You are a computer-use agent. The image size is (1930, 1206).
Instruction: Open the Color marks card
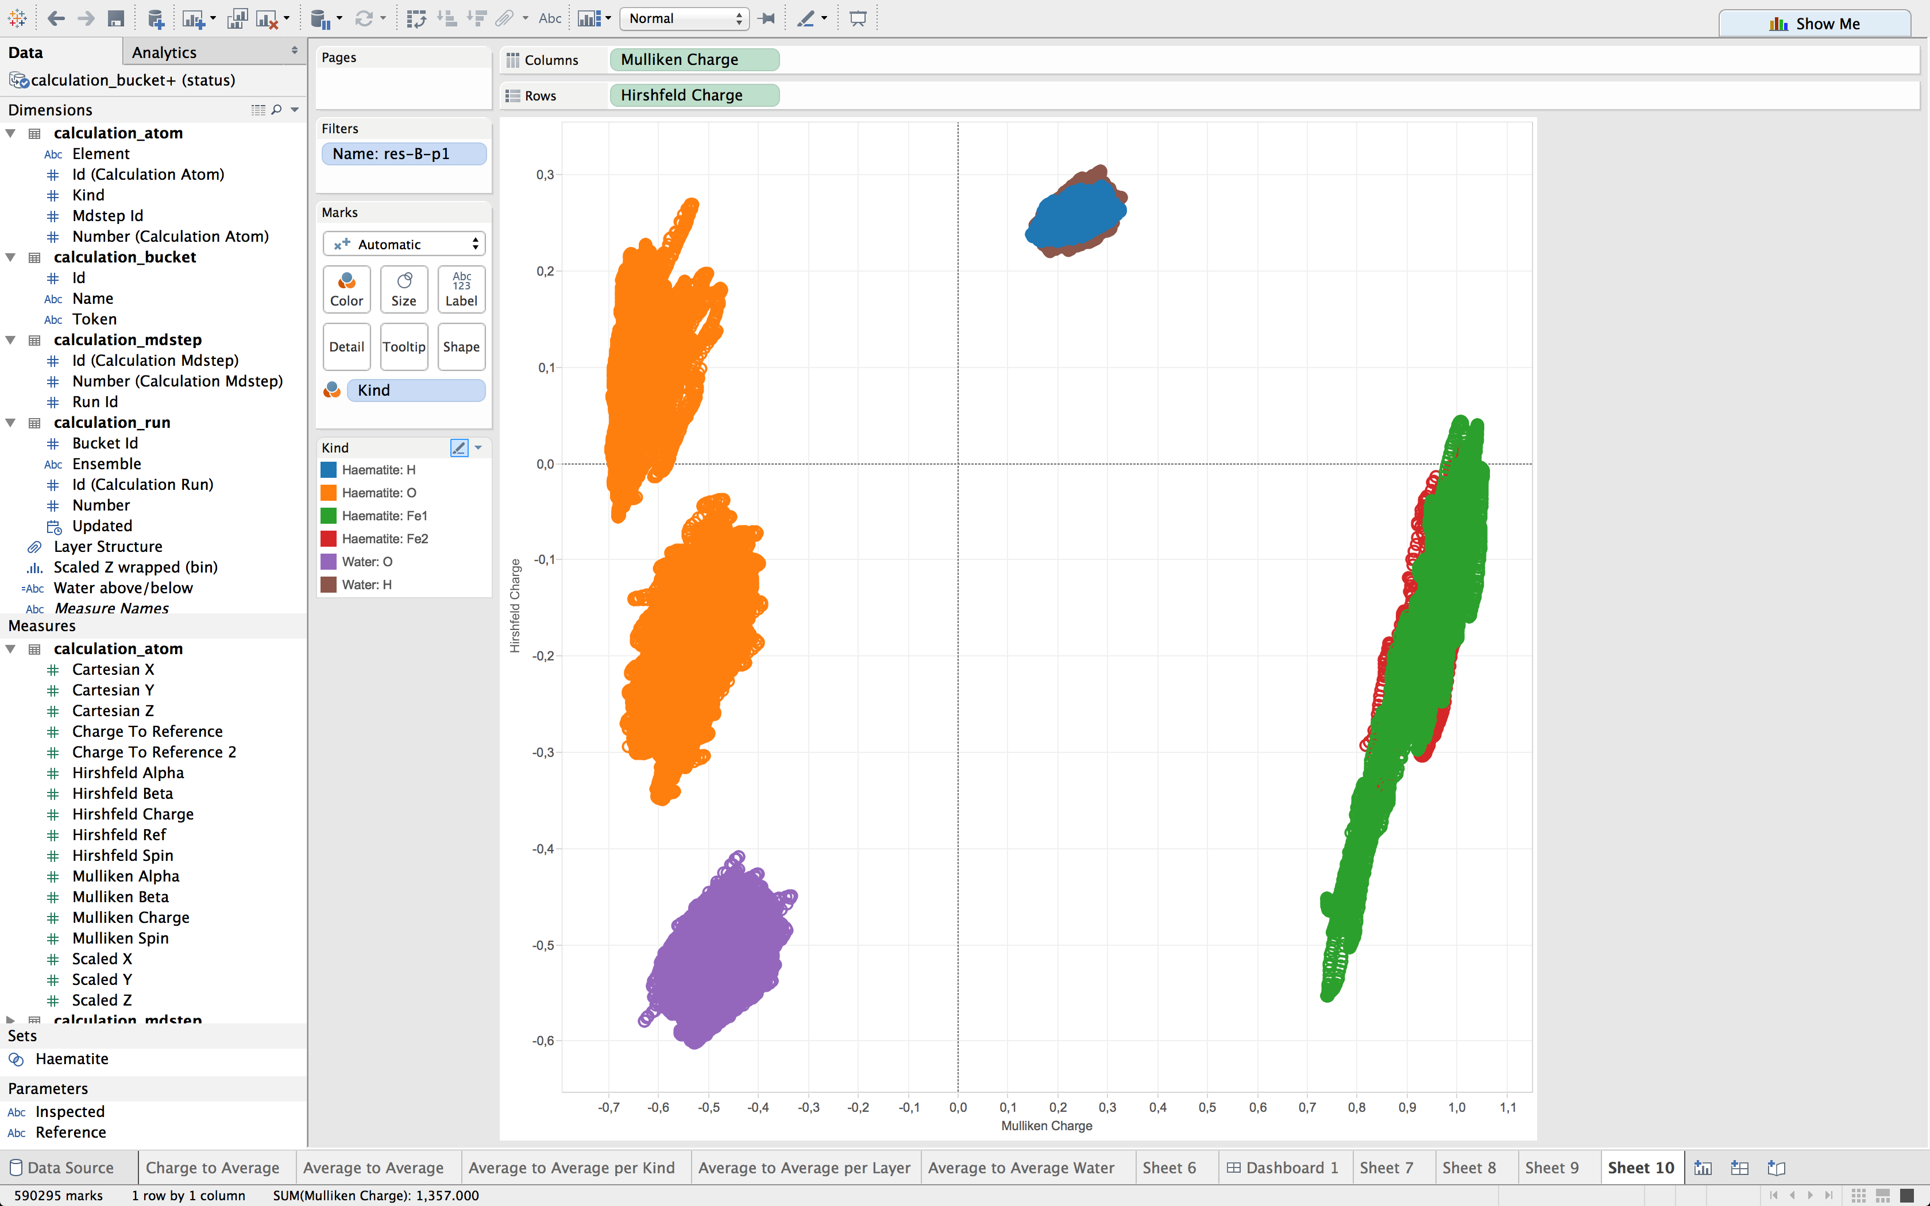346,289
